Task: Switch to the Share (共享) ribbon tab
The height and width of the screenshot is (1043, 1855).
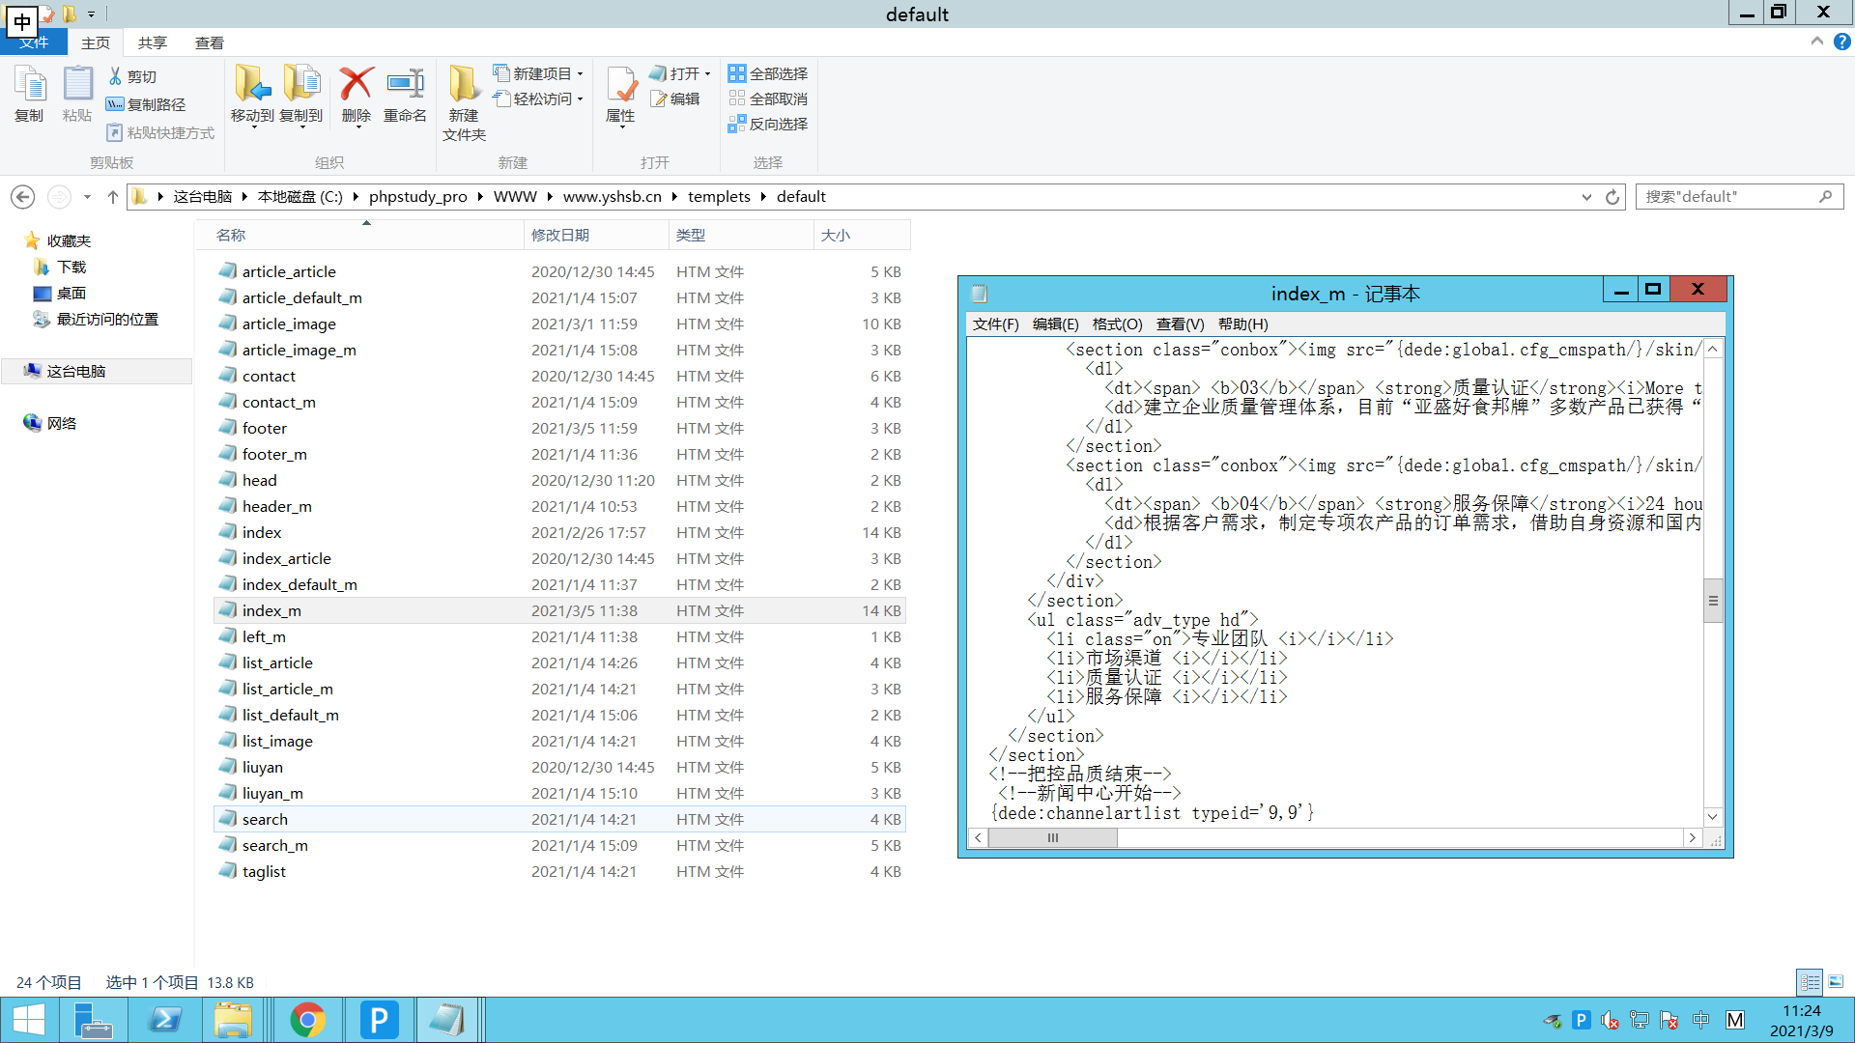Action: point(153,42)
